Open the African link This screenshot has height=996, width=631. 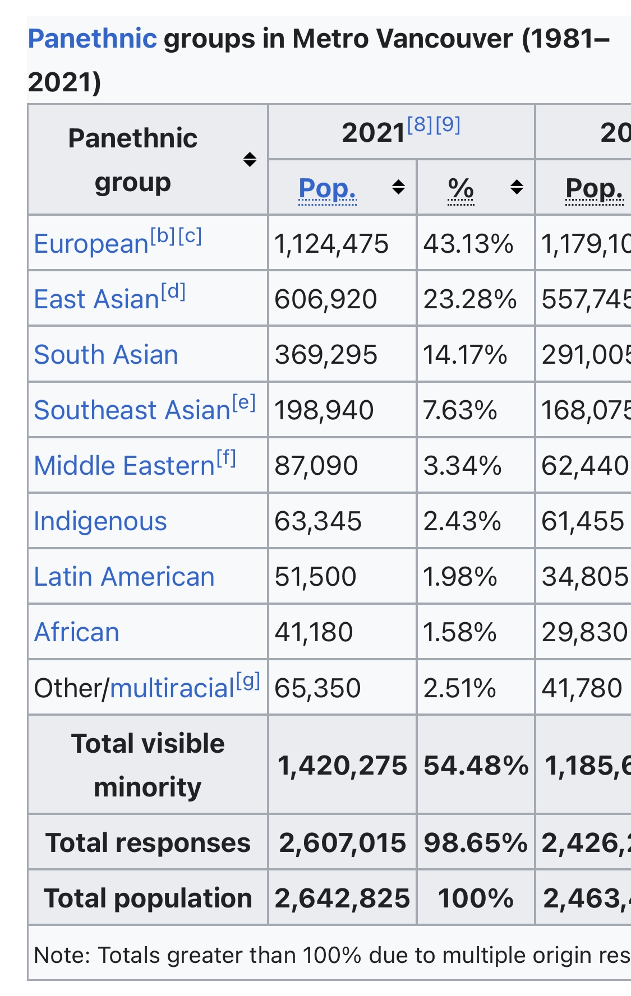[77, 632]
